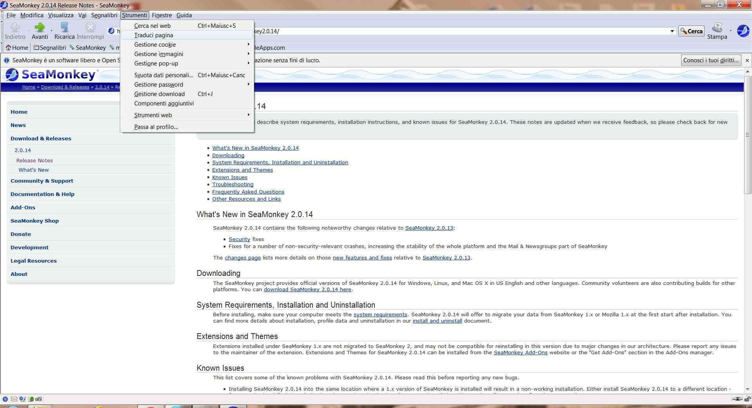752x408 pixels.
Task: Click the SeaMonkey throbber logo icon
Action: tap(743, 31)
